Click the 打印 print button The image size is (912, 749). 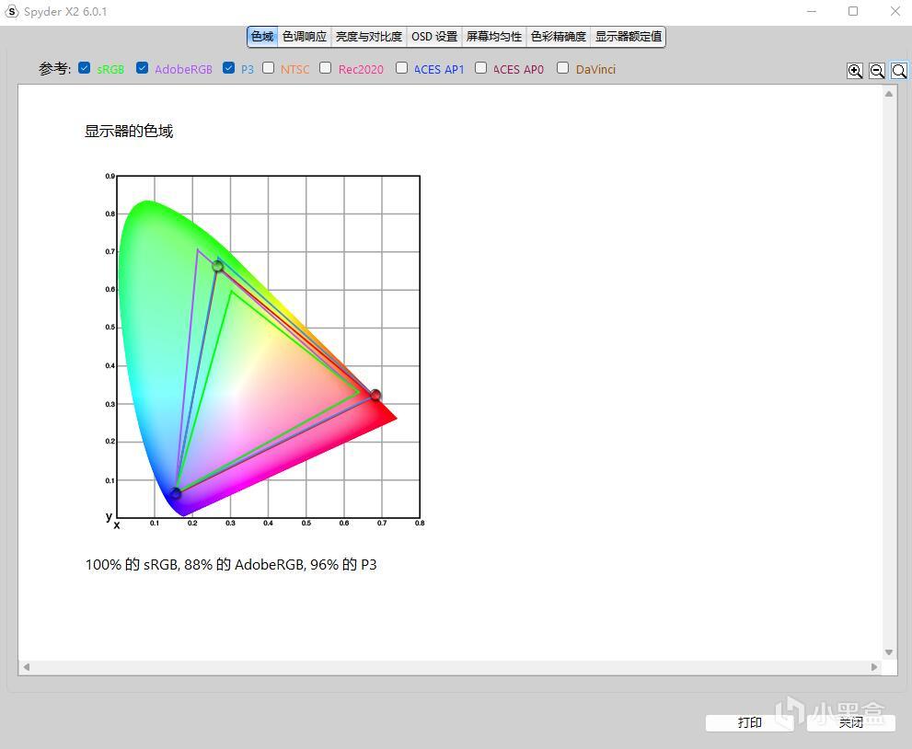(x=749, y=723)
